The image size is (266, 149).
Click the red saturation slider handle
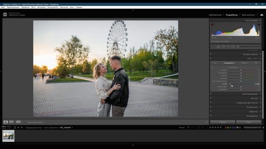241,70
